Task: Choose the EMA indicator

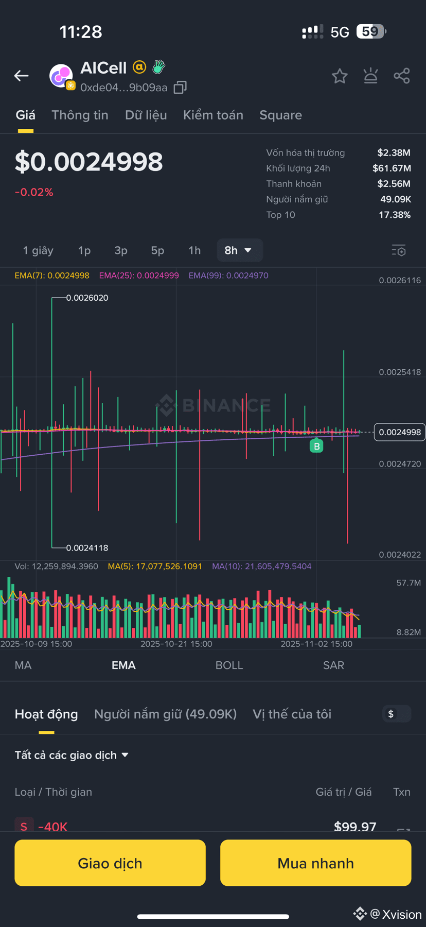Action: point(123,665)
